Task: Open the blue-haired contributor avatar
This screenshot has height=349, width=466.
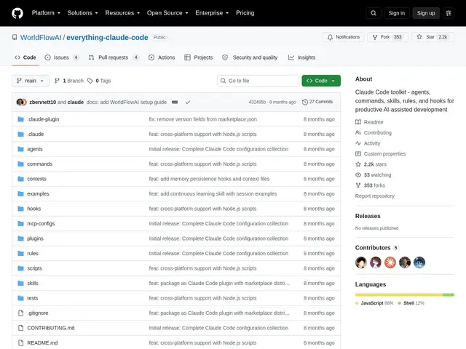Action: coord(419,262)
